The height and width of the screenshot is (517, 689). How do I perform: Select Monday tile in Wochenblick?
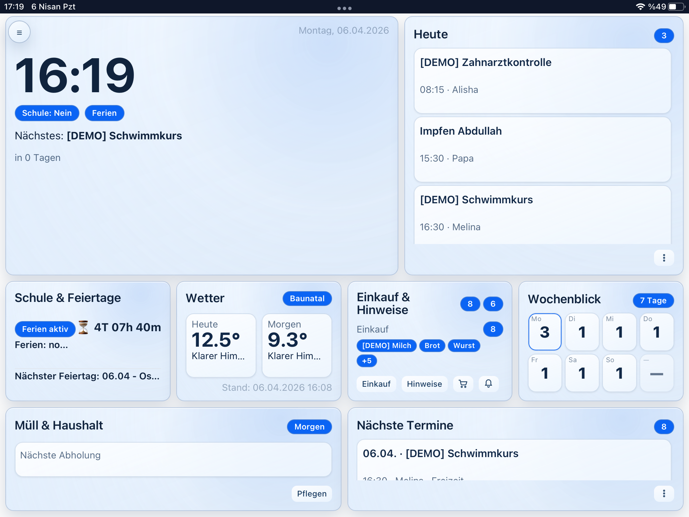click(x=545, y=332)
